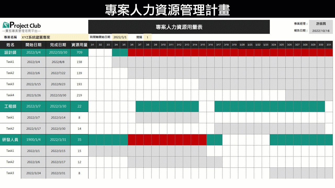Viewport: 335px width, 188px height.
Task: Select 研發人員 start date 1900/1/4
Action: pyautogui.click(x=33, y=140)
